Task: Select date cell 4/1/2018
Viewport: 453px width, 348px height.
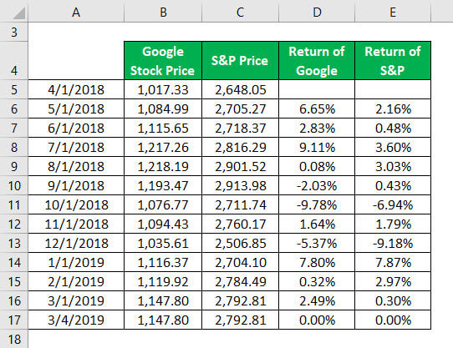Action: point(76,89)
